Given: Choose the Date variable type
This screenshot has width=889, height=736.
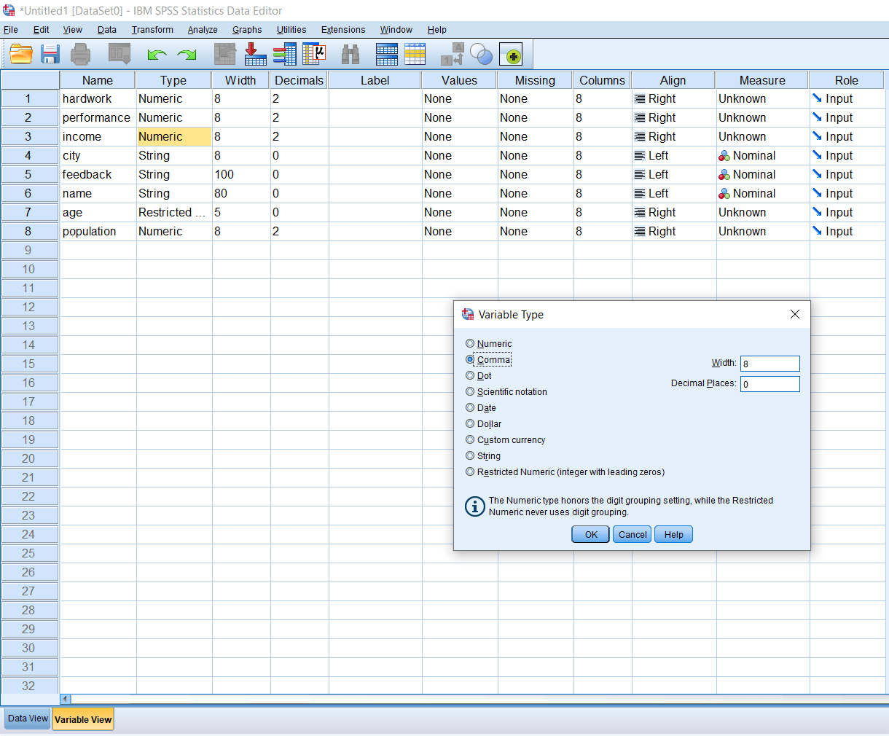Looking at the screenshot, I should pos(470,407).
